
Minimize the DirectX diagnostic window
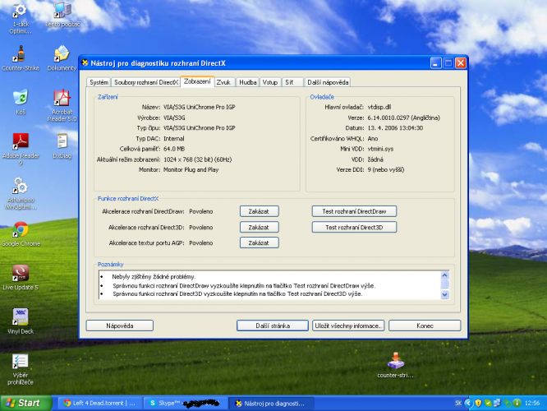pos(435,63)
